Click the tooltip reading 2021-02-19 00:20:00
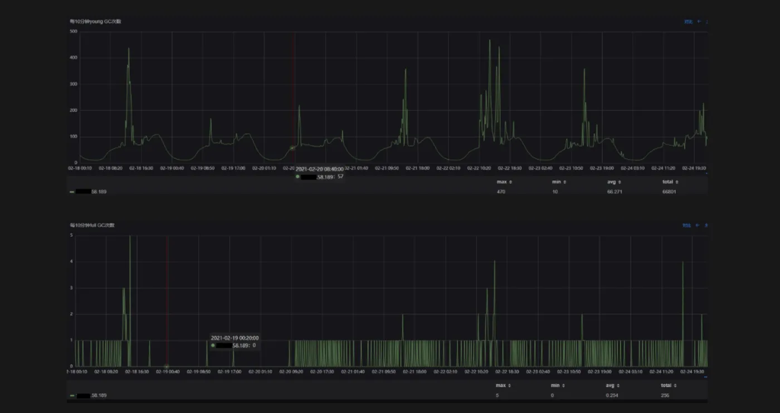The image size is (780, 413). click(x=235, y=342)
